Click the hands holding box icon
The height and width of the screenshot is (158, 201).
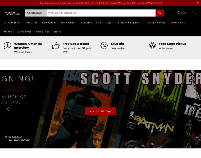pos(152,46)
